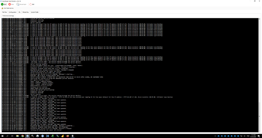This screenshot has width=262, height=138.
Task: Click the volume icon in the system tray
Action: 245,136
